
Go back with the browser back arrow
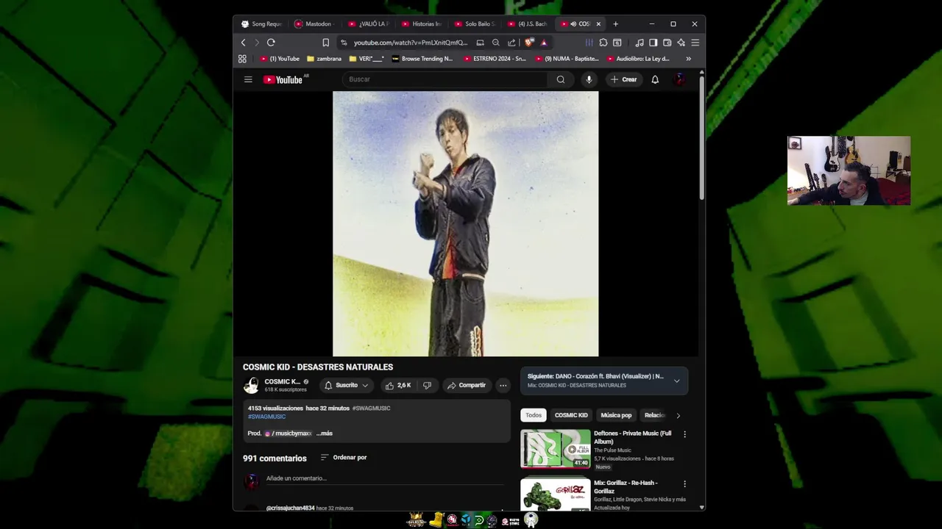point(244,43)
